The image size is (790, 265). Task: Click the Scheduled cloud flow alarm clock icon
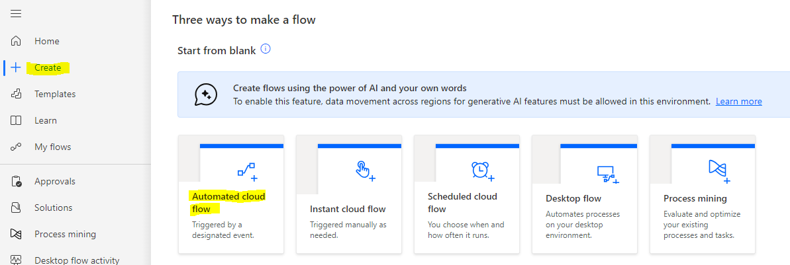[483, 171]
